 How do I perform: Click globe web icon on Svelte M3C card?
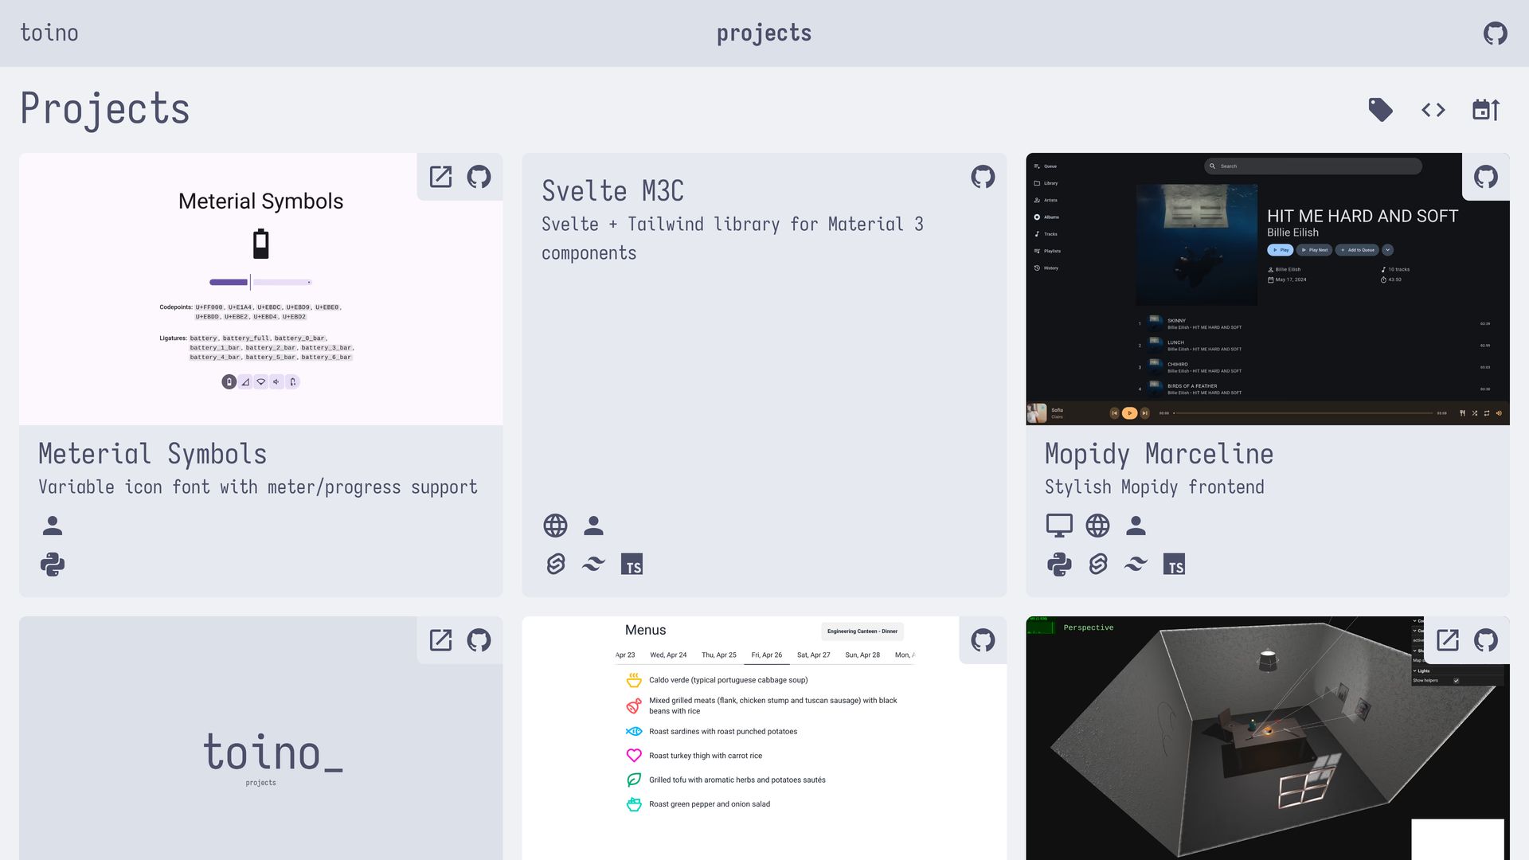555,526
